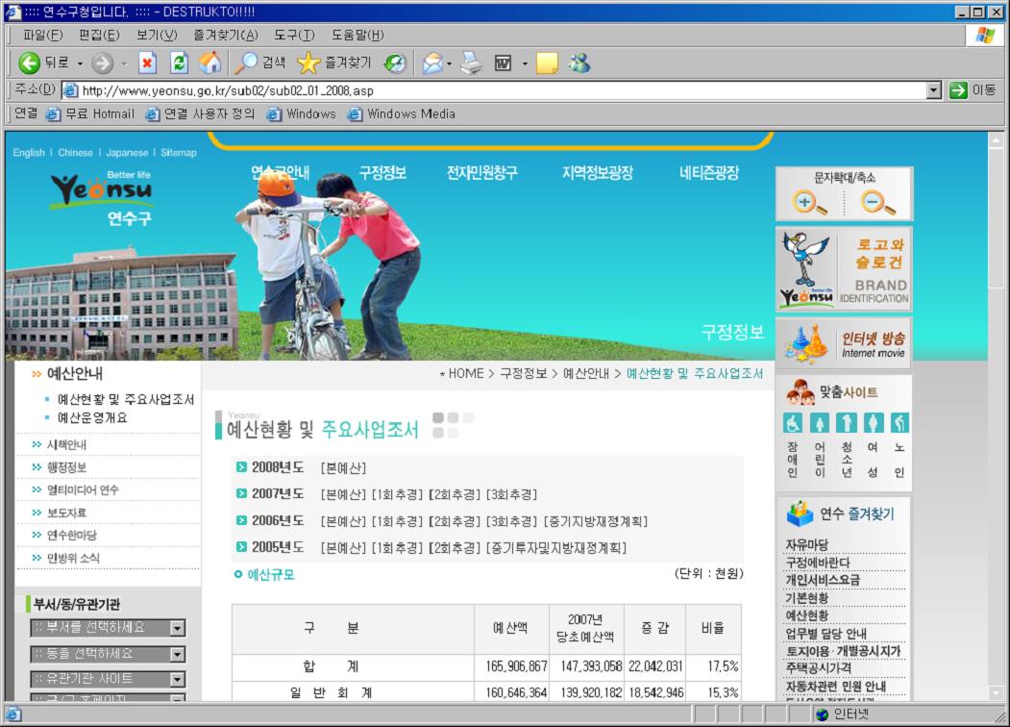Screen dimensions: 1010x727
Task: Expand the 부서를 선택하세요 dropdown
Action: (x=177, y=628)
